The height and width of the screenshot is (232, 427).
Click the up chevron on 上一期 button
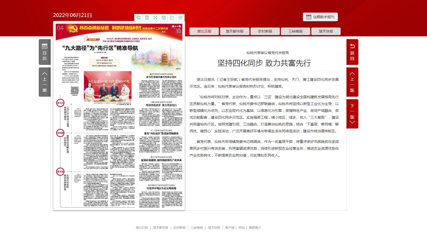[45, 74]
